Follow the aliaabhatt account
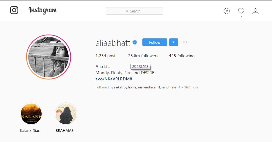 (x=155, y=42)
